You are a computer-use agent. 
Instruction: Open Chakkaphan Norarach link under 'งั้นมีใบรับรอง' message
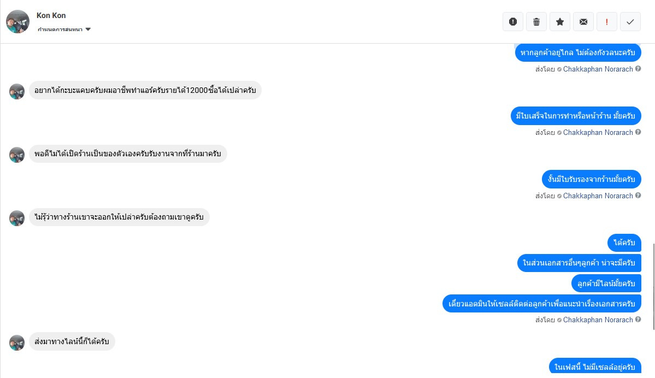coord(598,196)
